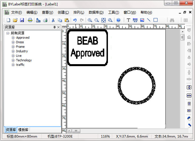Open an existing label file
The width and height of the screenshot is (195, 141).
(x=15, y=20)
